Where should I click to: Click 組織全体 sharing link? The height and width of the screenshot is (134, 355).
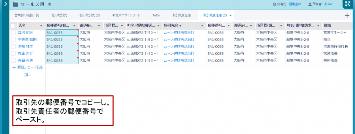click(x=295, y=4)
